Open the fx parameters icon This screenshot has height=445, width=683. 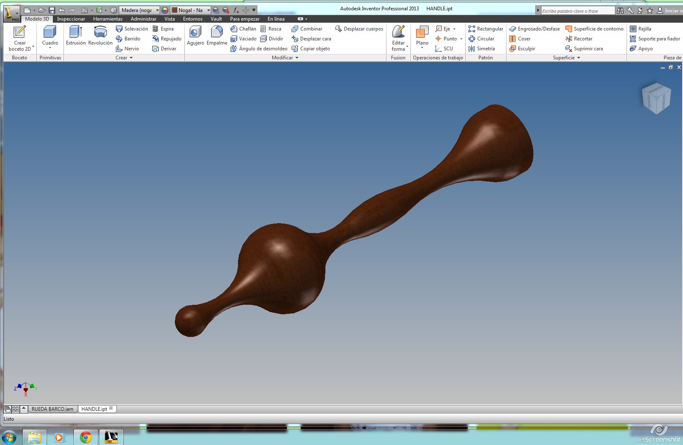click(x=236, y=10)
